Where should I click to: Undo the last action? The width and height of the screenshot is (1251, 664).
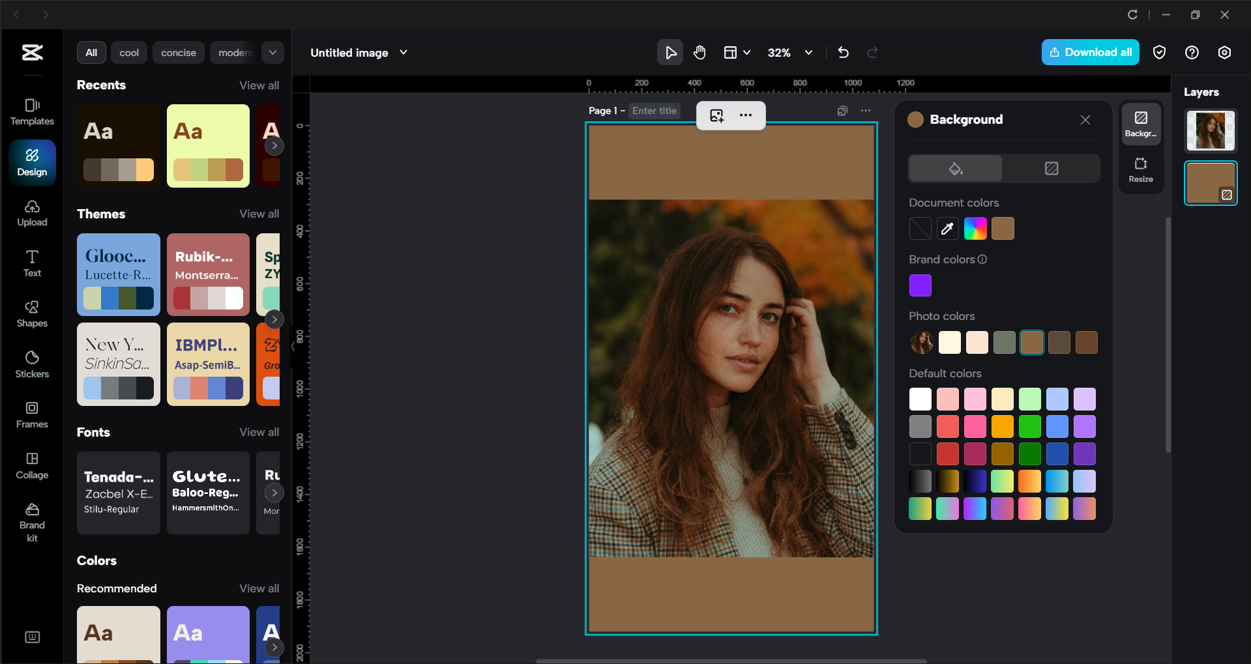(843, 52)
